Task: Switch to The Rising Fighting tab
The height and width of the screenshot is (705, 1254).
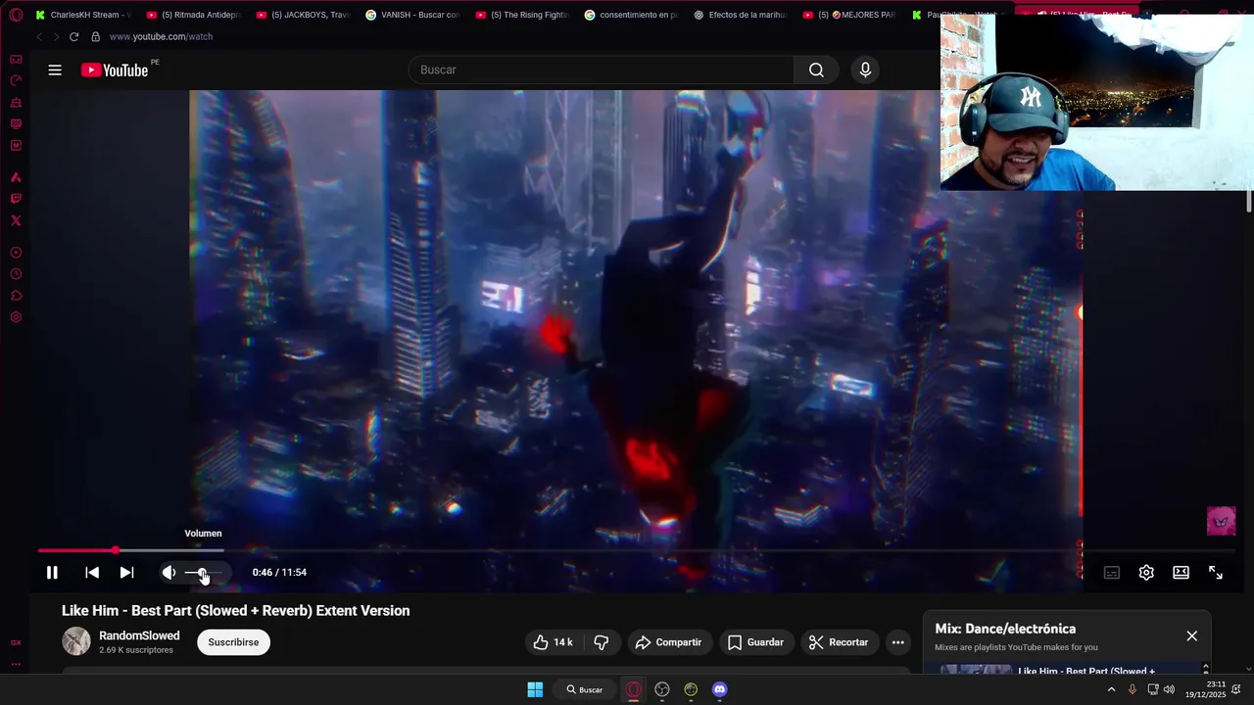Action: pyautogui.click(x=522, y=15)
